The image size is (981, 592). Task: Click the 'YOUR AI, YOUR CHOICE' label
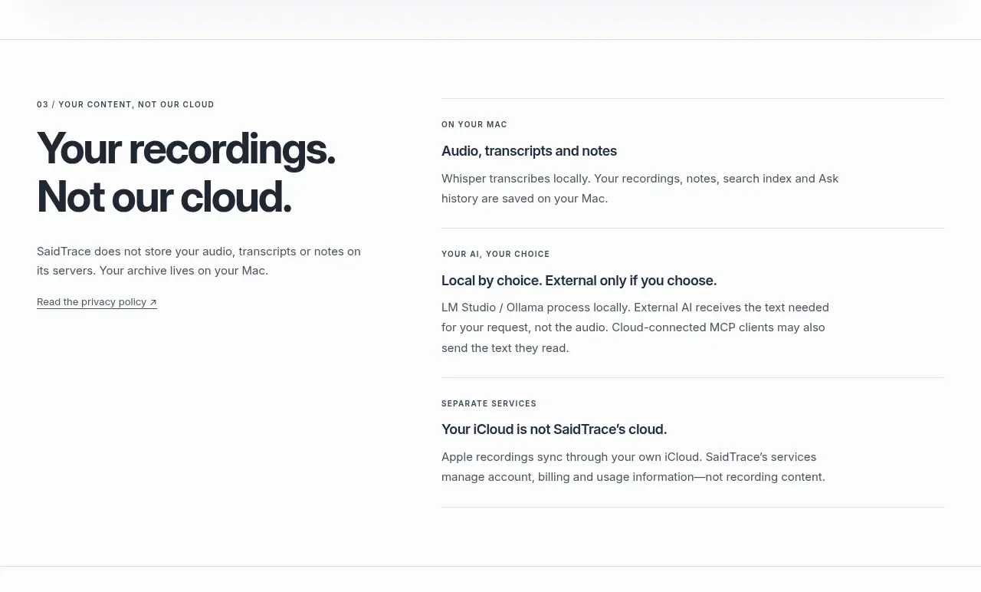point(496,254)
